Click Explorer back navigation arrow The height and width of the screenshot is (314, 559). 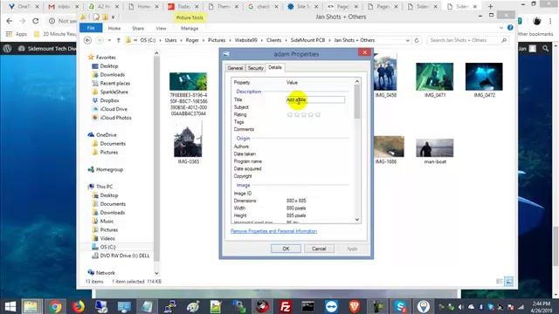coord(87,40)
